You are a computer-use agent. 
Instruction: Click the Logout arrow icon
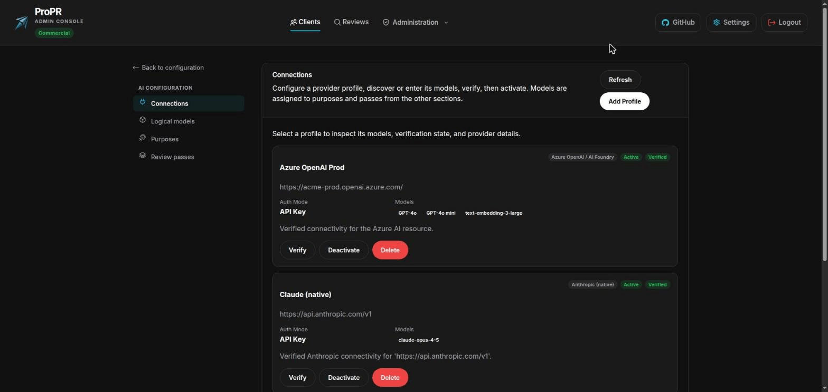[771, 23]
